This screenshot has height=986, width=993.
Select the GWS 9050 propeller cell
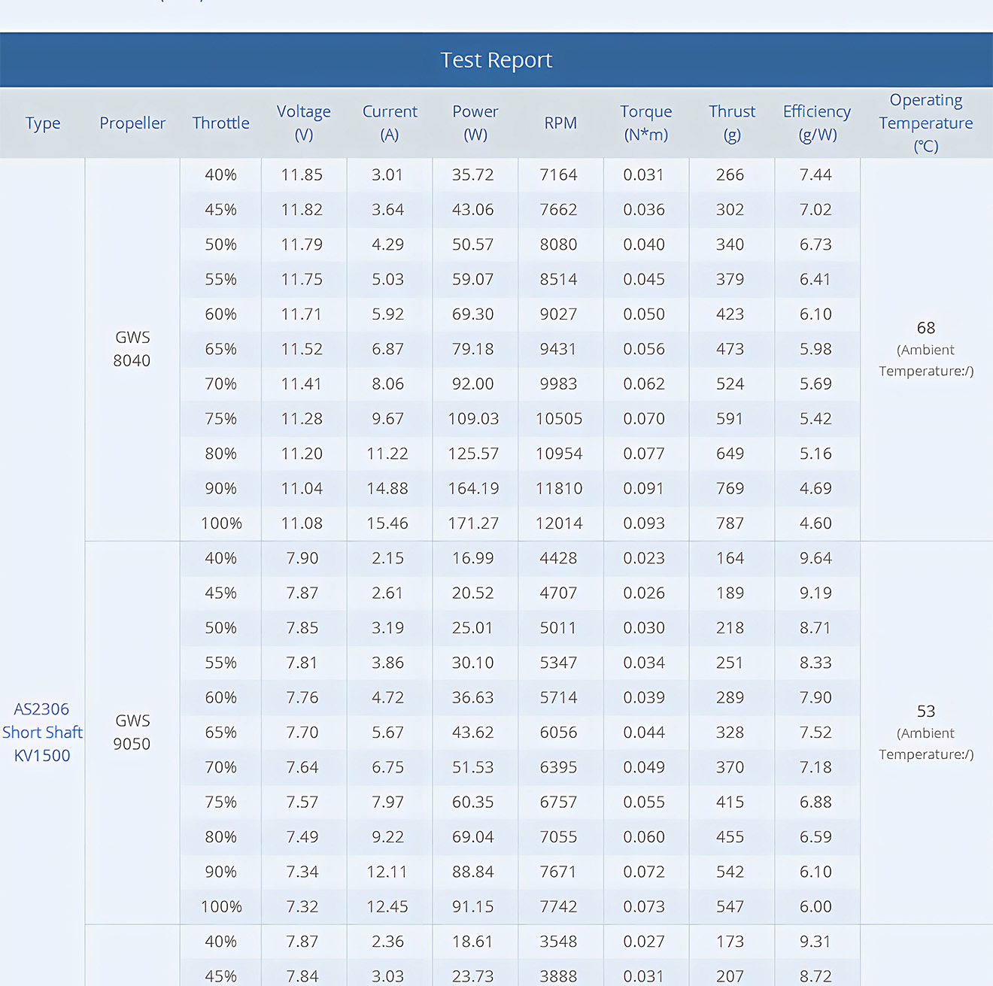132,732
